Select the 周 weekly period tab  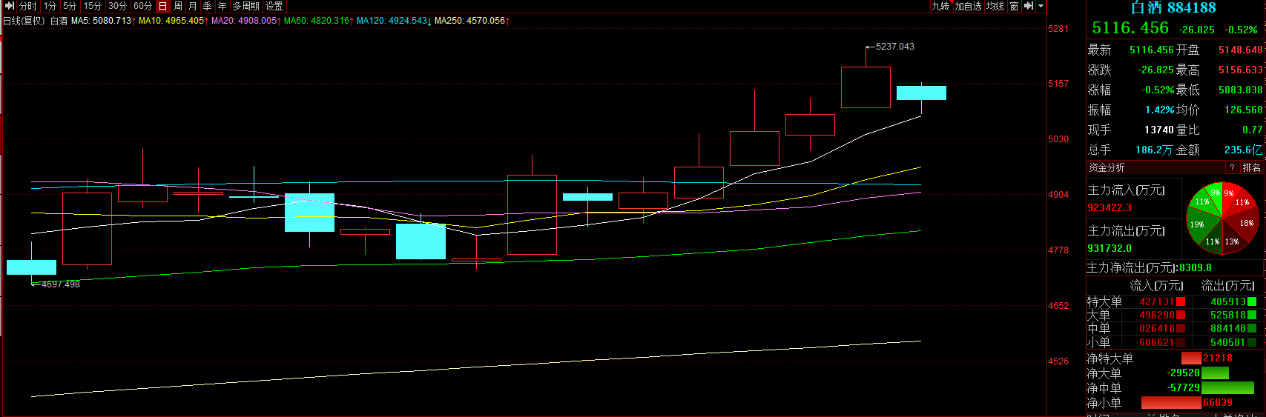click(x=178, y=6)
